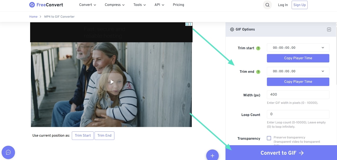Click the Log In link
The image size is (337, 160).
pyautogui.click(x=283, y=5)
